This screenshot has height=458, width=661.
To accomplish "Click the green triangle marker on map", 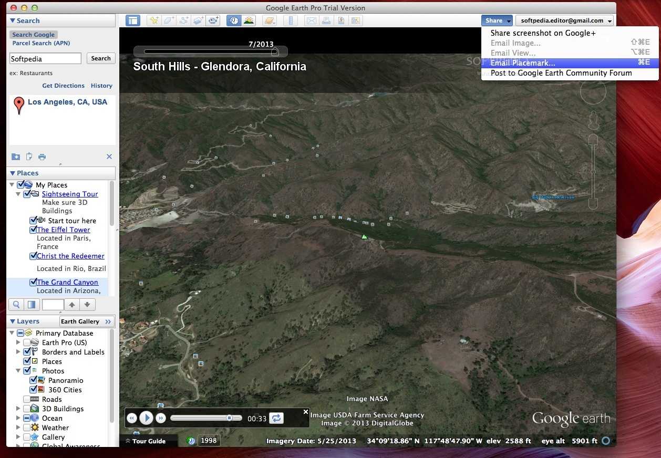I will [x=364, y=237].
